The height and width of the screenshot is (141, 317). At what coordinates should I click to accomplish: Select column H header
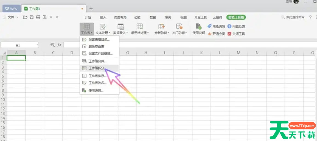[146, 53]
